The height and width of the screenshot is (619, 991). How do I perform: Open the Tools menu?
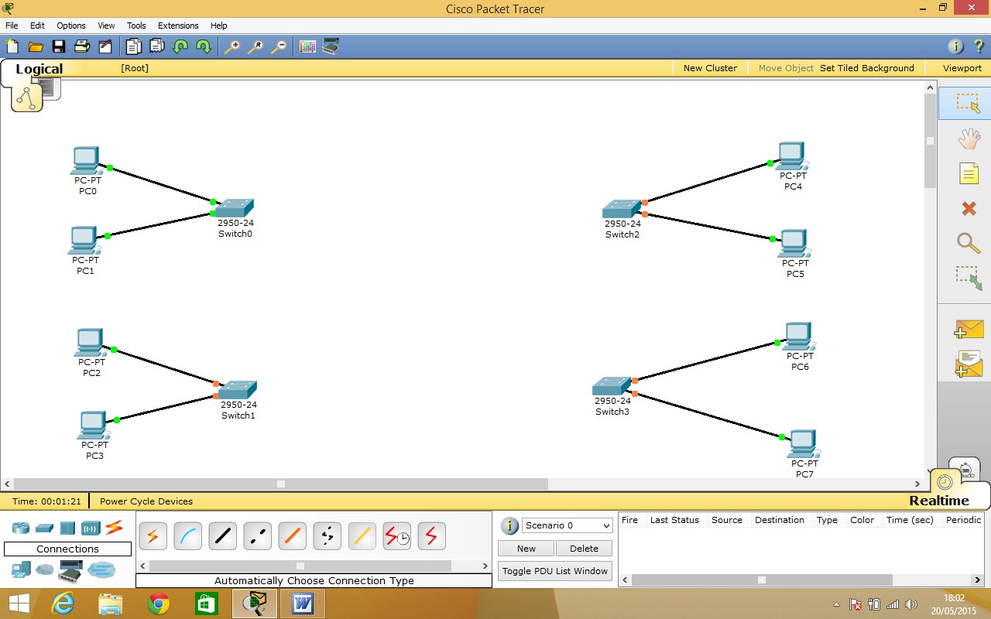(x=136, y=26)
